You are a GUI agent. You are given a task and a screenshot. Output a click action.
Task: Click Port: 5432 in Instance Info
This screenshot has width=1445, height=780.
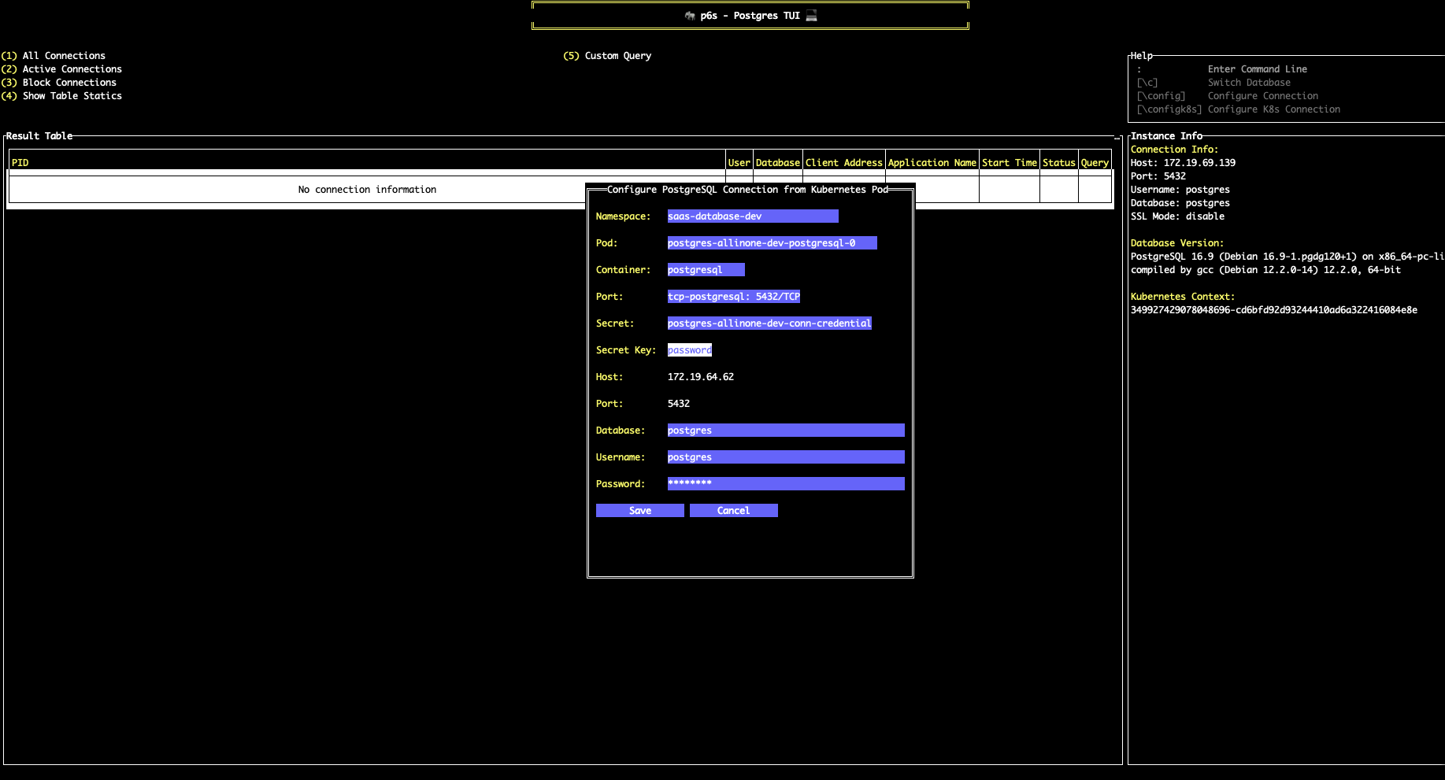pos(1158,176)
